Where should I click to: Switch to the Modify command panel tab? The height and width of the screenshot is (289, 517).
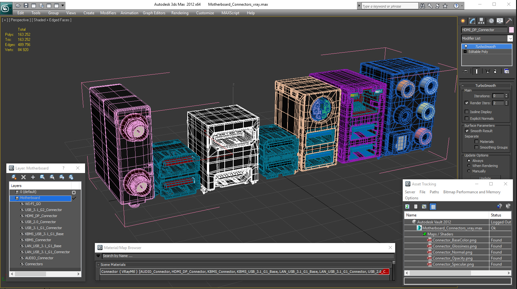472,21
